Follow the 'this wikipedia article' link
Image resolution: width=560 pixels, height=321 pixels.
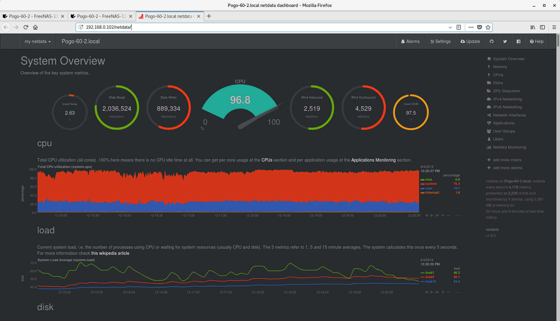[x=110, y=253]
